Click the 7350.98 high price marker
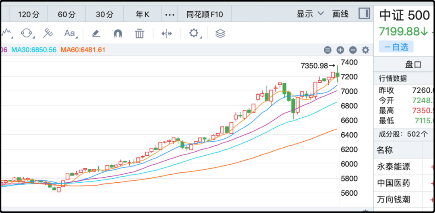The image size is (435, 213). (318, 66)
